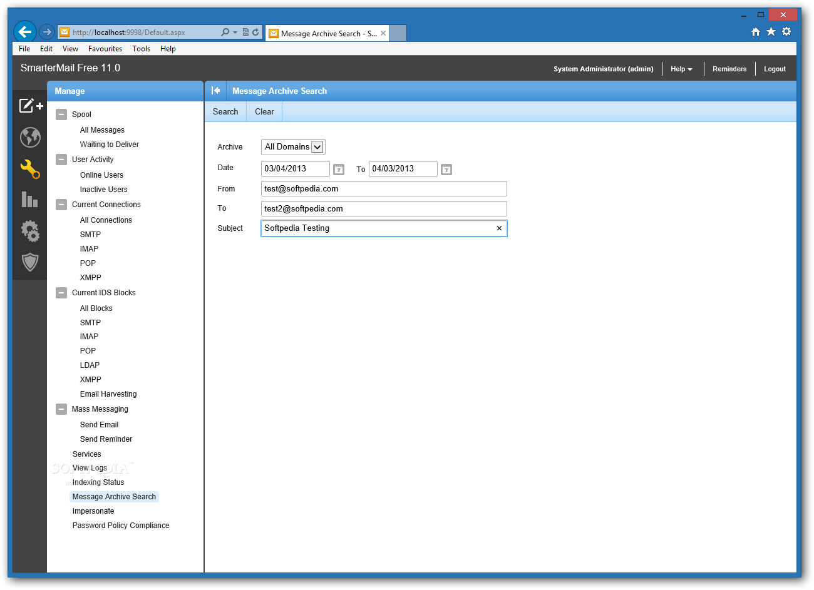Open the View menu
This screenshot has height=590, width=814.
(x=70, y=49)
